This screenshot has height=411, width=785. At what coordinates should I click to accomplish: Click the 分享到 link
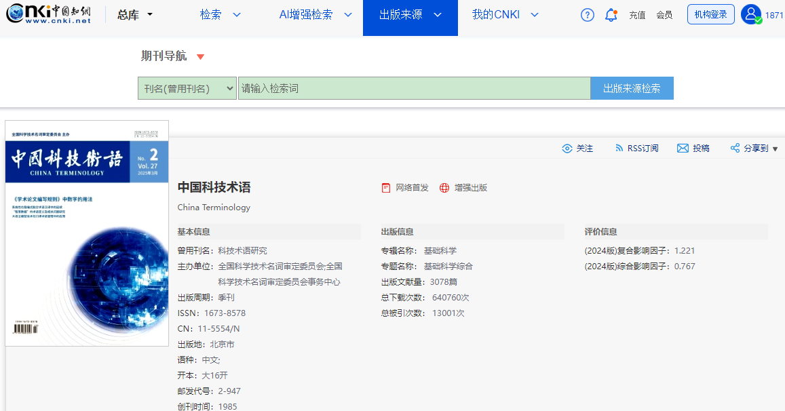tap(756, 148)
